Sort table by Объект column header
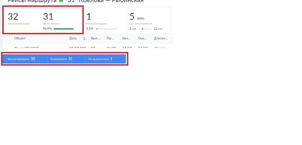This screenshot has width=302, height=145. point(20,38)
